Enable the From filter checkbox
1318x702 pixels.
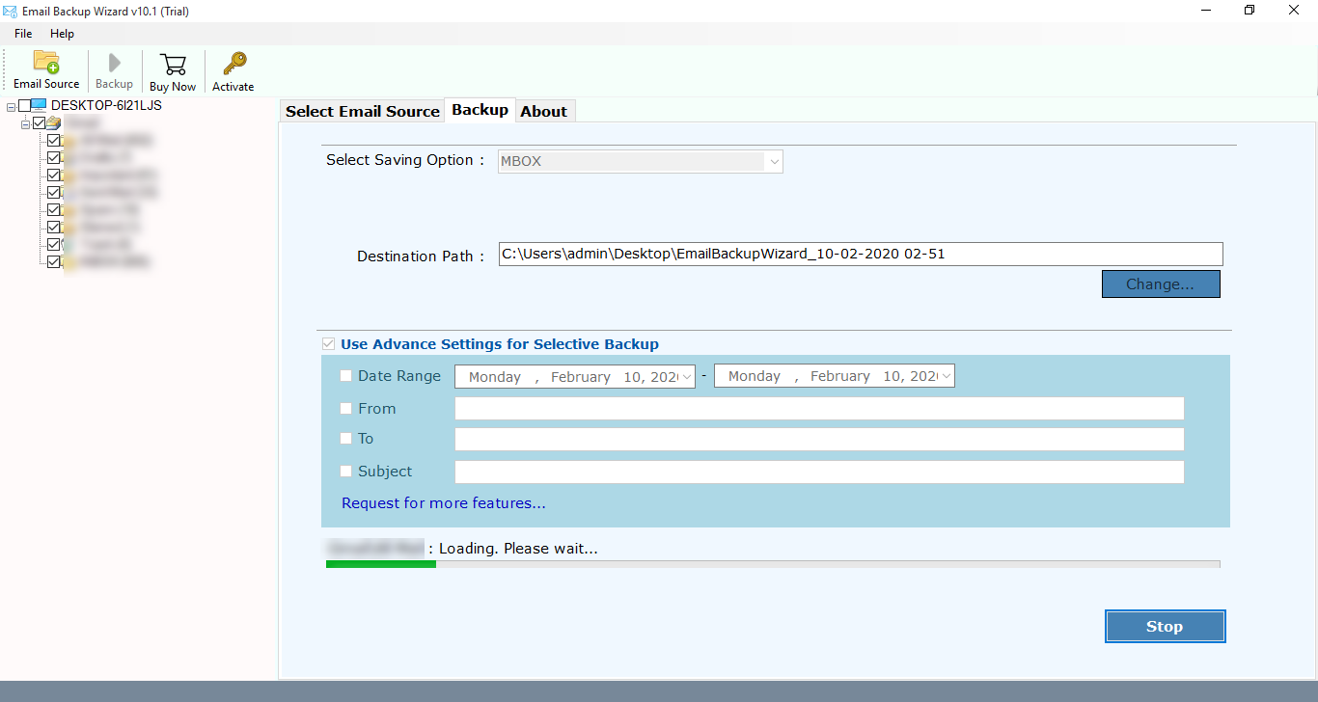(346, 409)
